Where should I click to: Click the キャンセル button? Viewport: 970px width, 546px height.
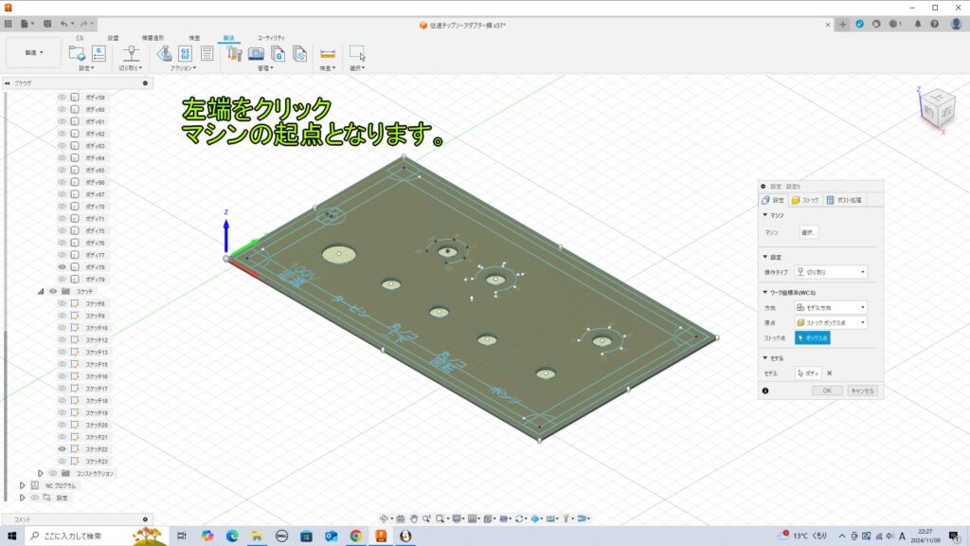(x=862, y=391)
